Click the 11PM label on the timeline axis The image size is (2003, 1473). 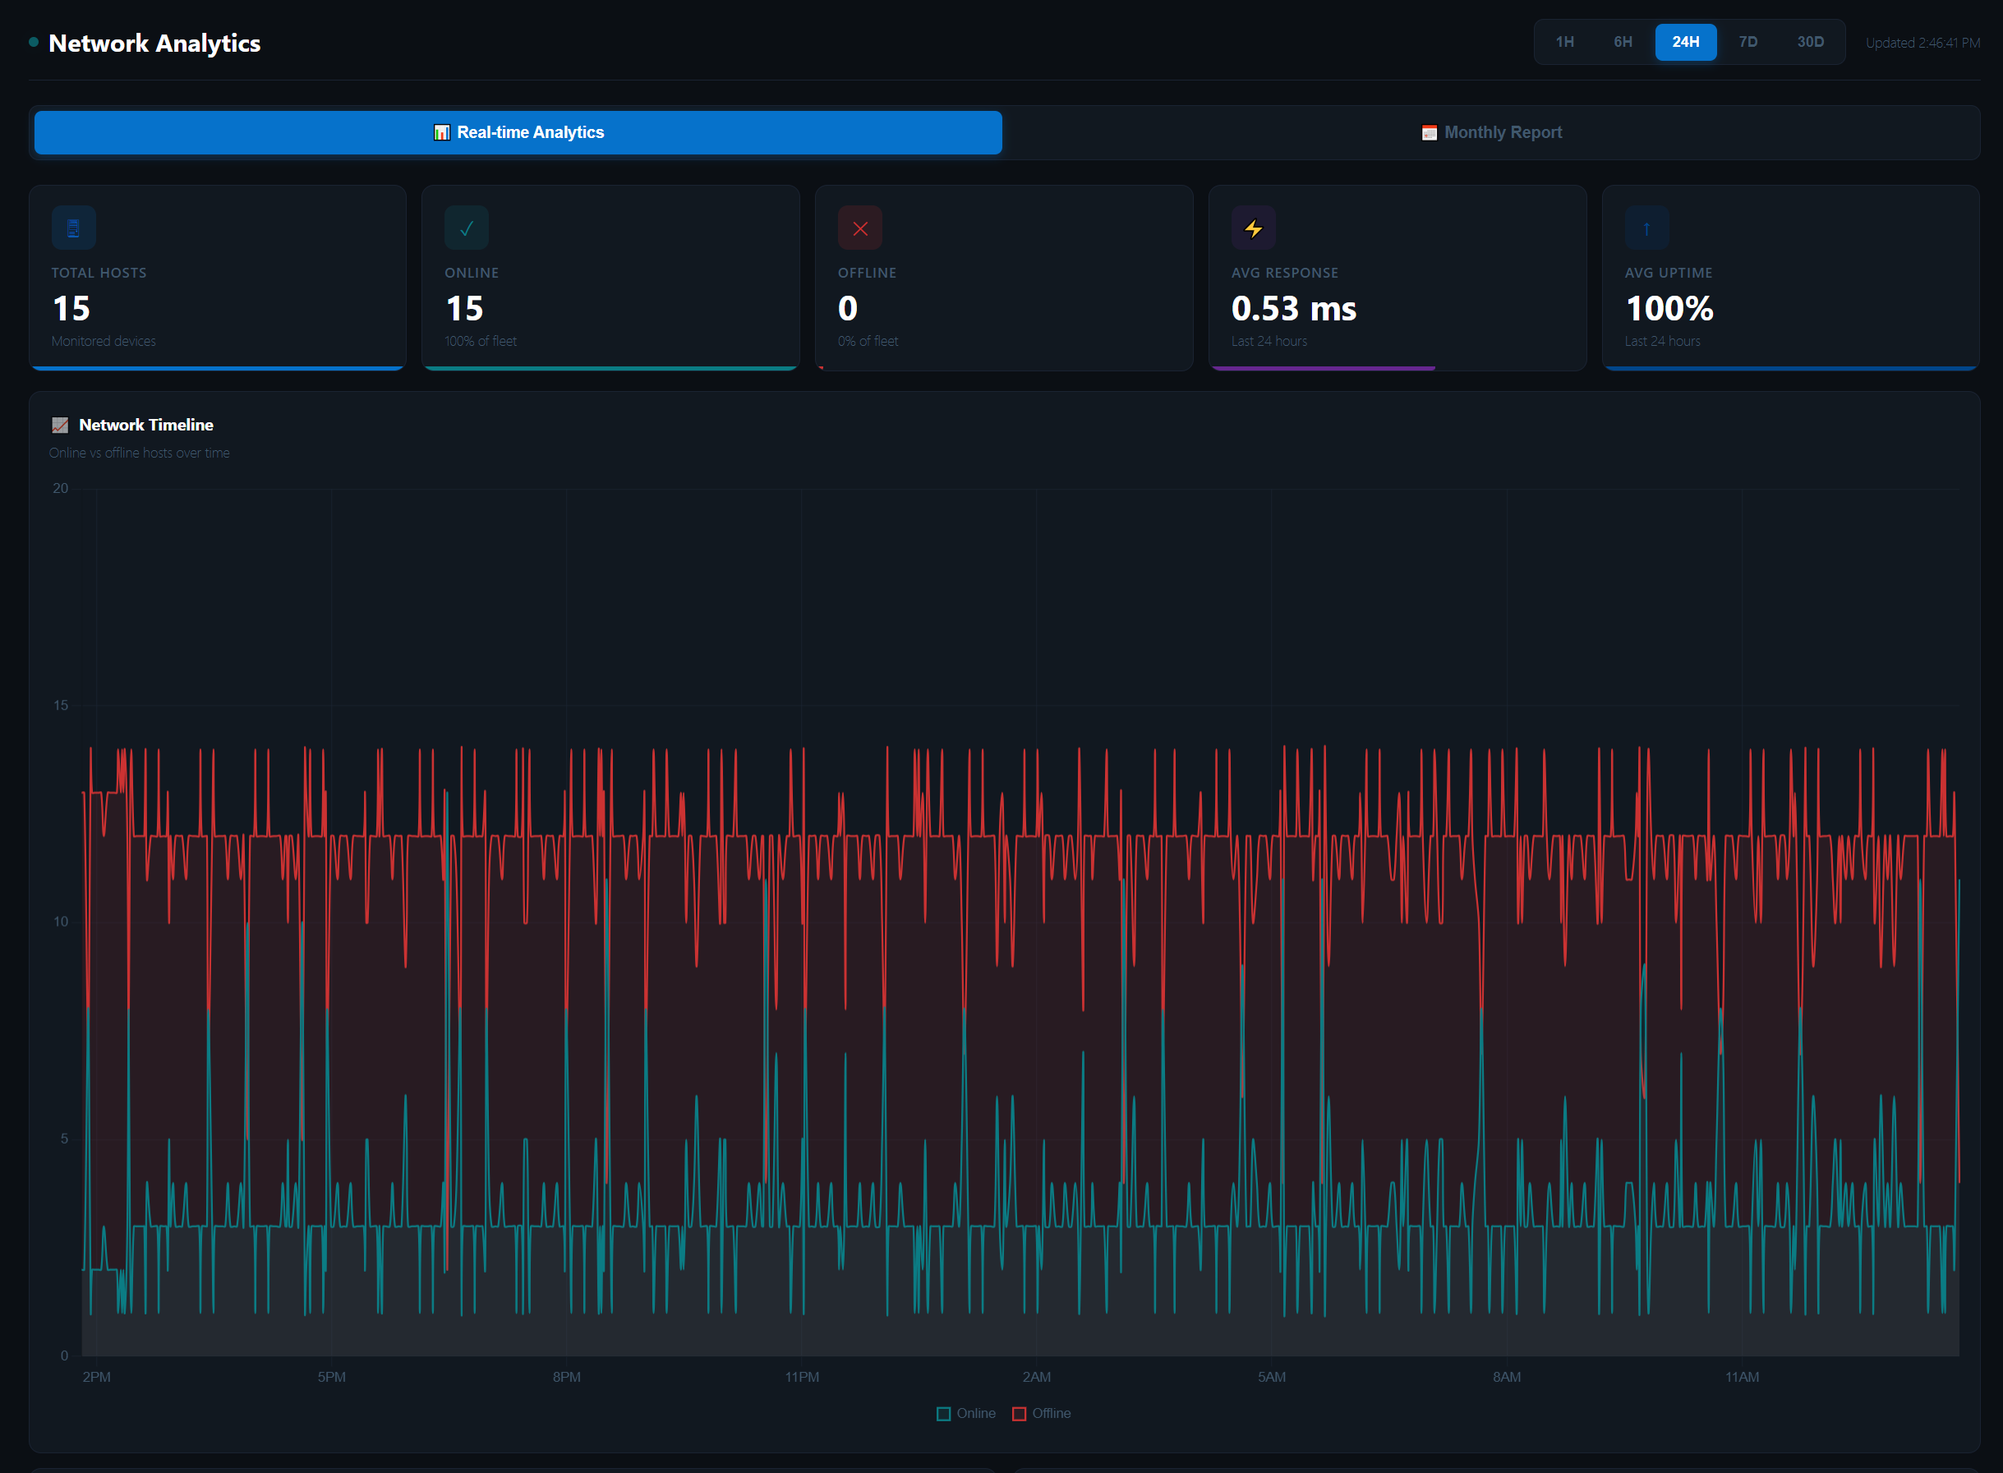click(x=802, y=1378)
